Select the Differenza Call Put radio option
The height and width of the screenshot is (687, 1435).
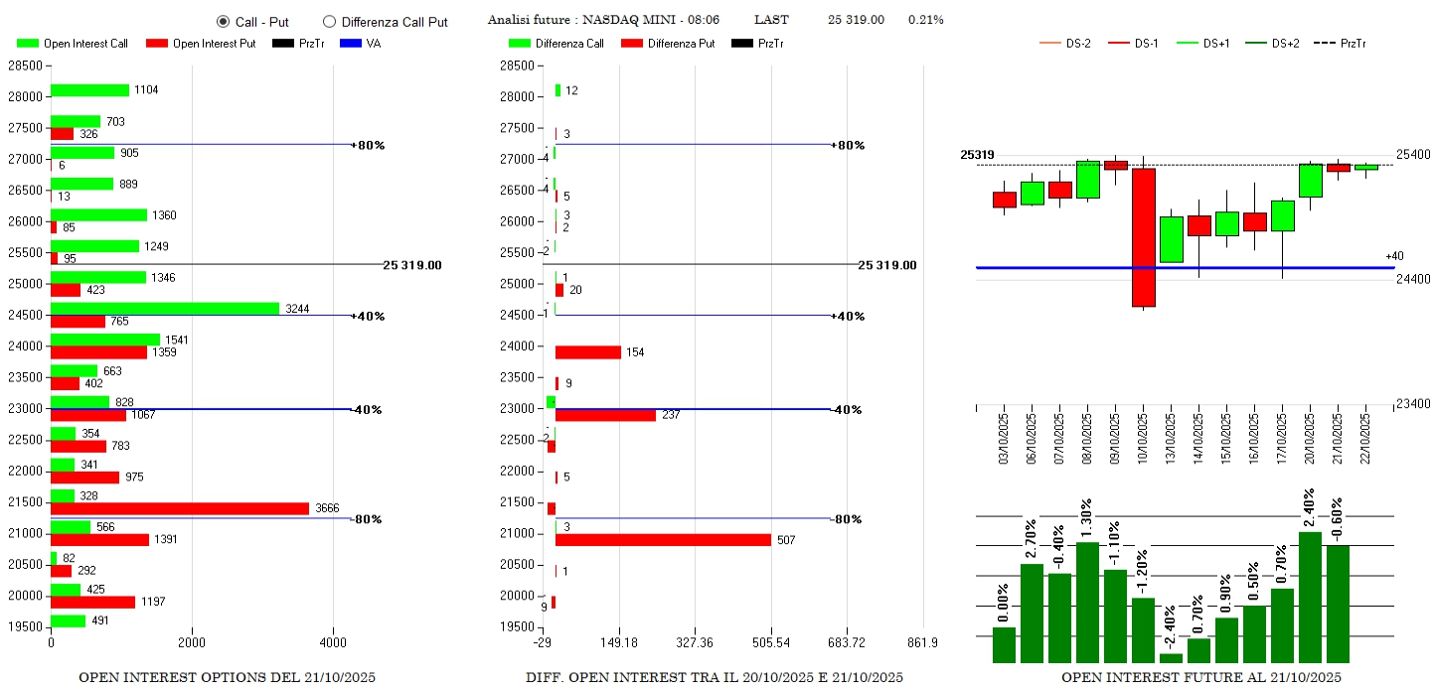(330, 22)
